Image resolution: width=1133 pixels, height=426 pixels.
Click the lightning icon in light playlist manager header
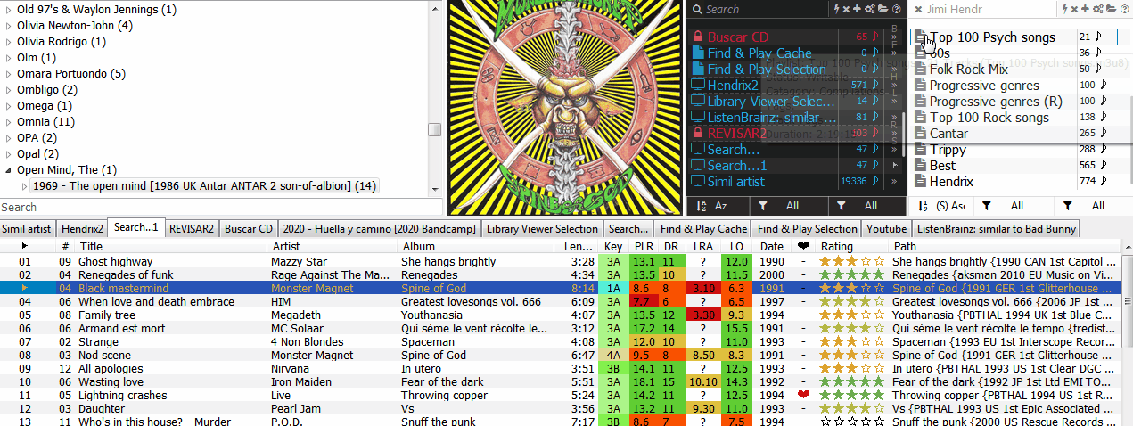tap(1065, 9)
